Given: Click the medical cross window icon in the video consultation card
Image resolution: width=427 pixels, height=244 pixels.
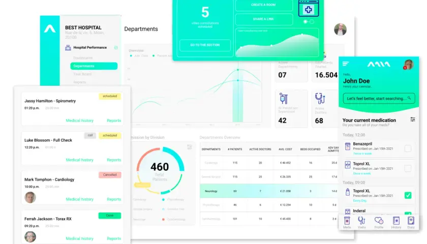Looking at the screenshot, I should (308, 9).
